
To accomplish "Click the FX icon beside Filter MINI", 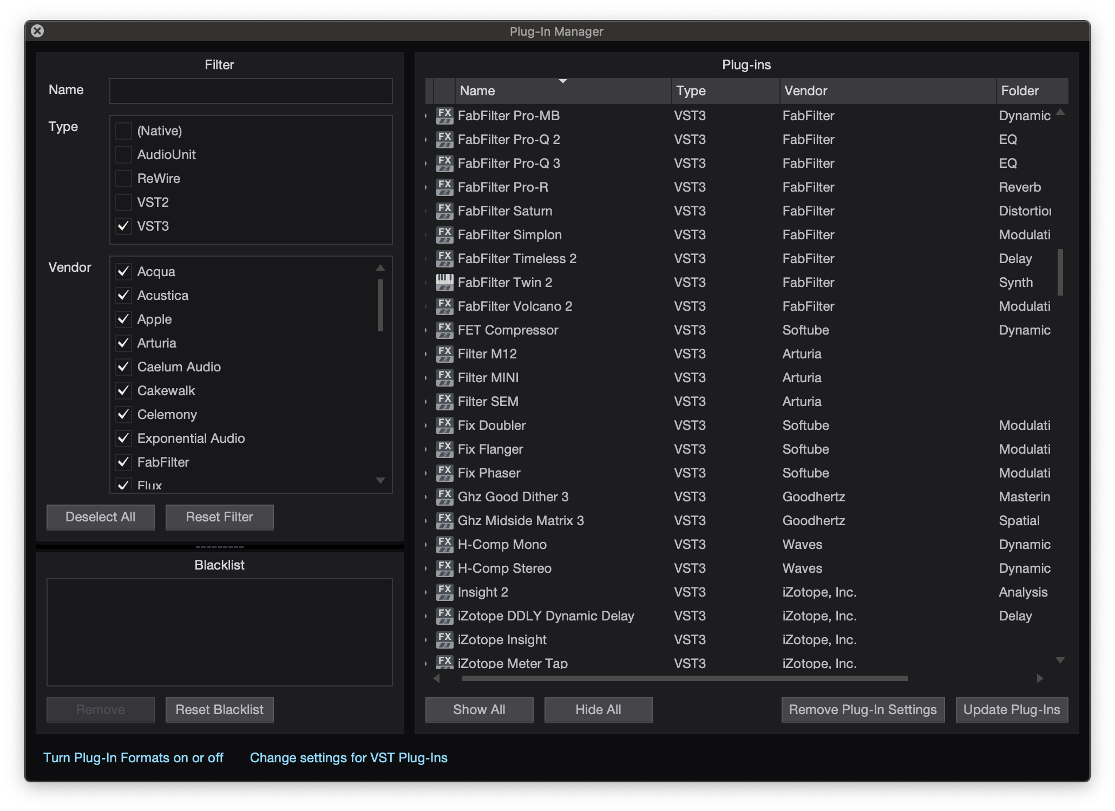I will coord(444,378).
